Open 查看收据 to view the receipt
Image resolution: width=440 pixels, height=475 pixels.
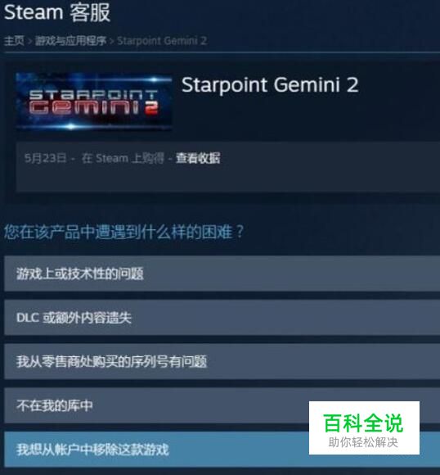tap(198, 158)
